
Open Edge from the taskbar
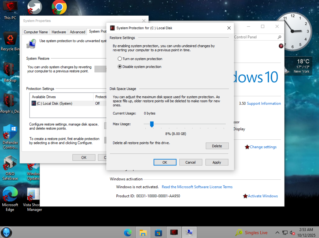click(128, 232)
